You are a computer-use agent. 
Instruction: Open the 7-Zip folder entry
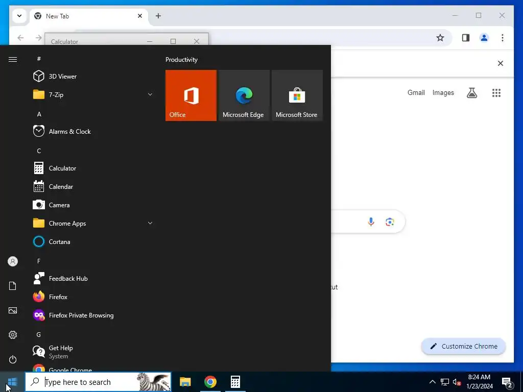pyautogui.click(x=93, y=94)
